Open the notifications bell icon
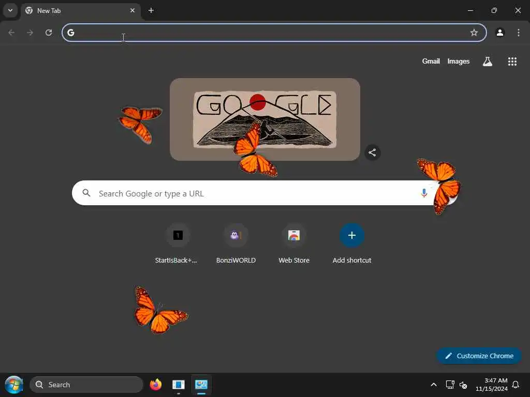Viewport: 530px width, 397px height. coord(516,385)
